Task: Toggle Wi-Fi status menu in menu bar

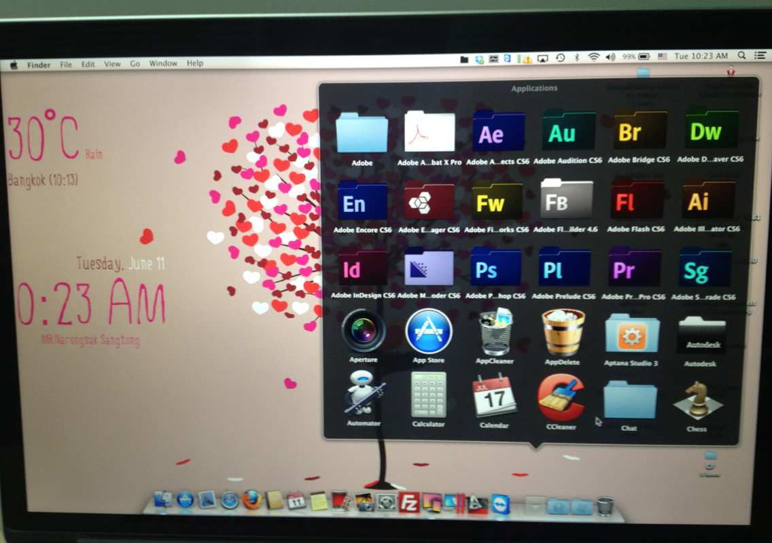Action: 594,57
